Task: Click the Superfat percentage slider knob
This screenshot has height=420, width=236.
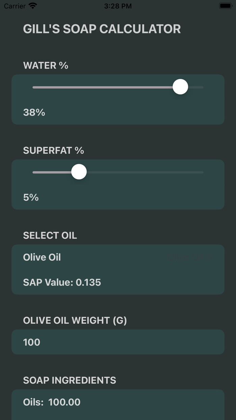Action: 79,172
